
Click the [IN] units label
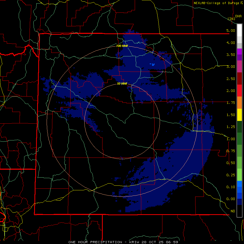[232, 19]
